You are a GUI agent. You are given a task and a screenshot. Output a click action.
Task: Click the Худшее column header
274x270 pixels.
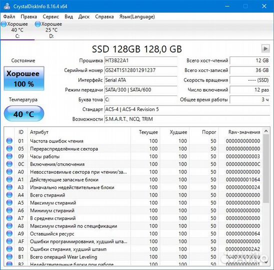pyautogui.click(x=174, y=132)
